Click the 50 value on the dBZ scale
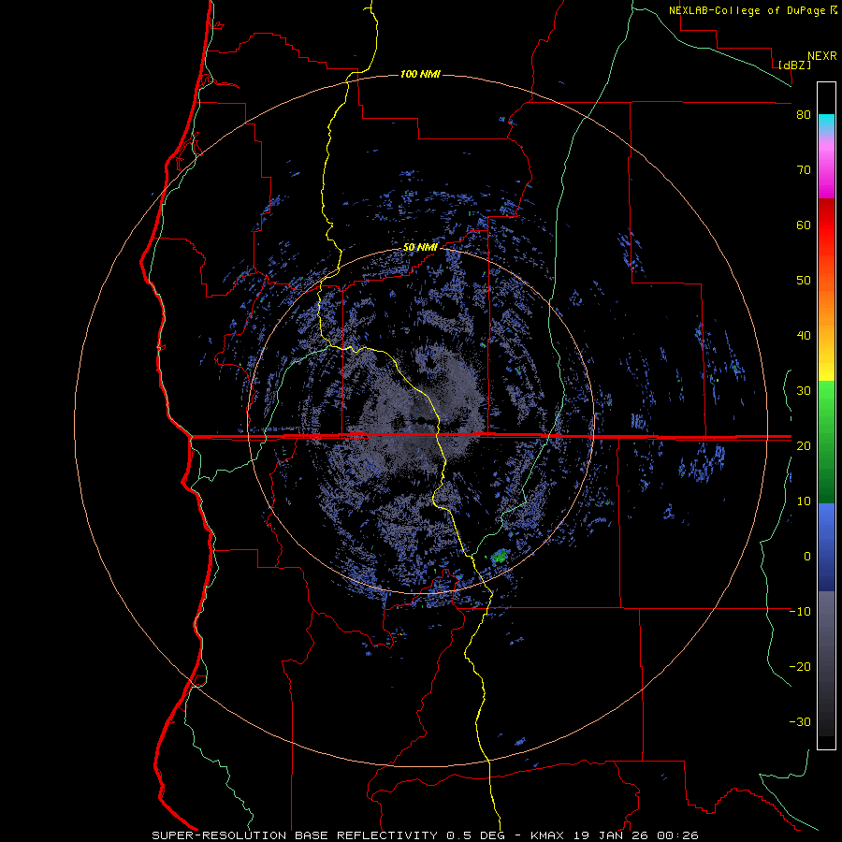This screenshot has width=842, height=842. point(804,281)
